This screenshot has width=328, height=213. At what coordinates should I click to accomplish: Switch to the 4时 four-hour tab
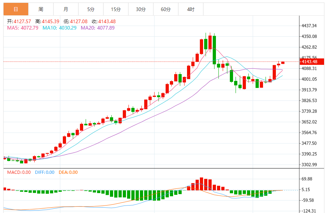(191, 9)
